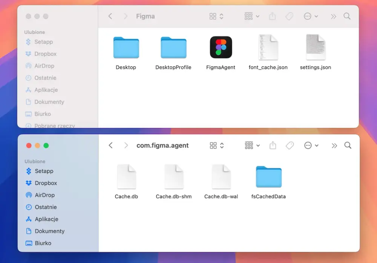Select the settings.json file
377x263 pixels.
316,47
